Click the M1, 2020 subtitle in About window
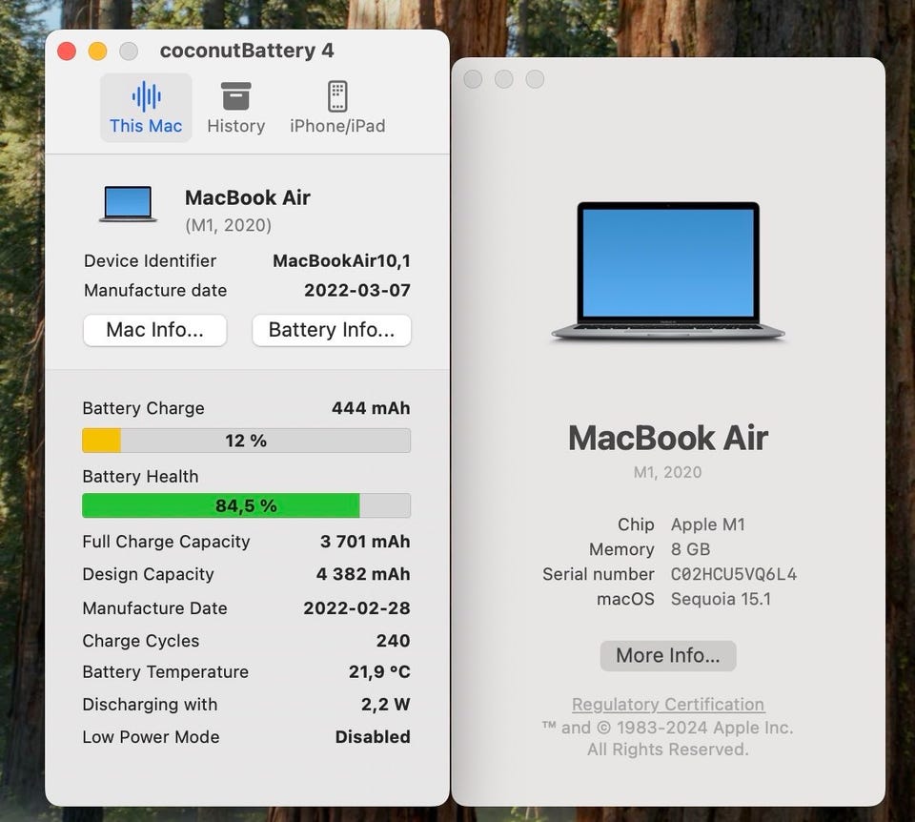The height and width of the screenshot is (822, 915). [667, 472]
